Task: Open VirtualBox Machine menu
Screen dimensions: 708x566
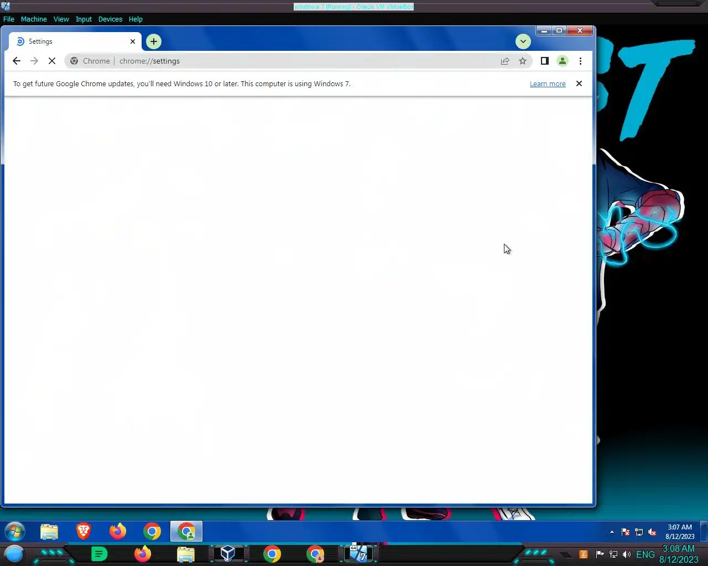Action: [x=34, y=19]
